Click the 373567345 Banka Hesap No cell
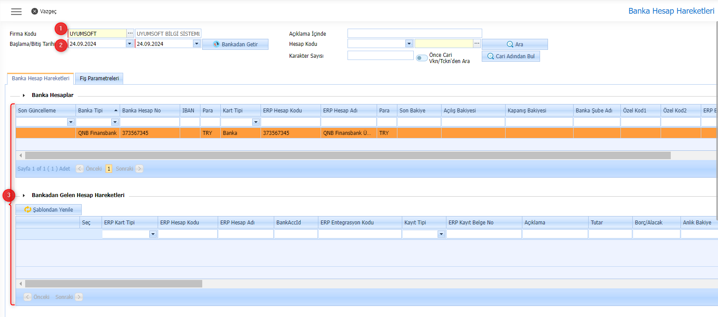This screenshot has height=317, width=718. (150, 133)
